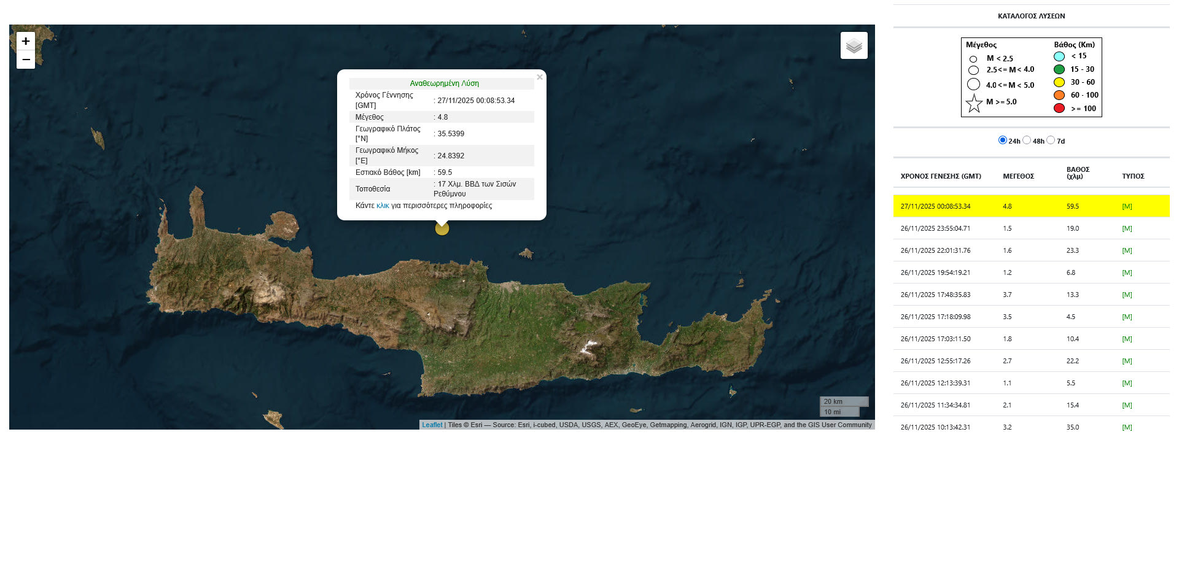Click the red depth >= 100 legend swatch
The width and height of the screenshot is (1179, 564).
point(1059,109)
